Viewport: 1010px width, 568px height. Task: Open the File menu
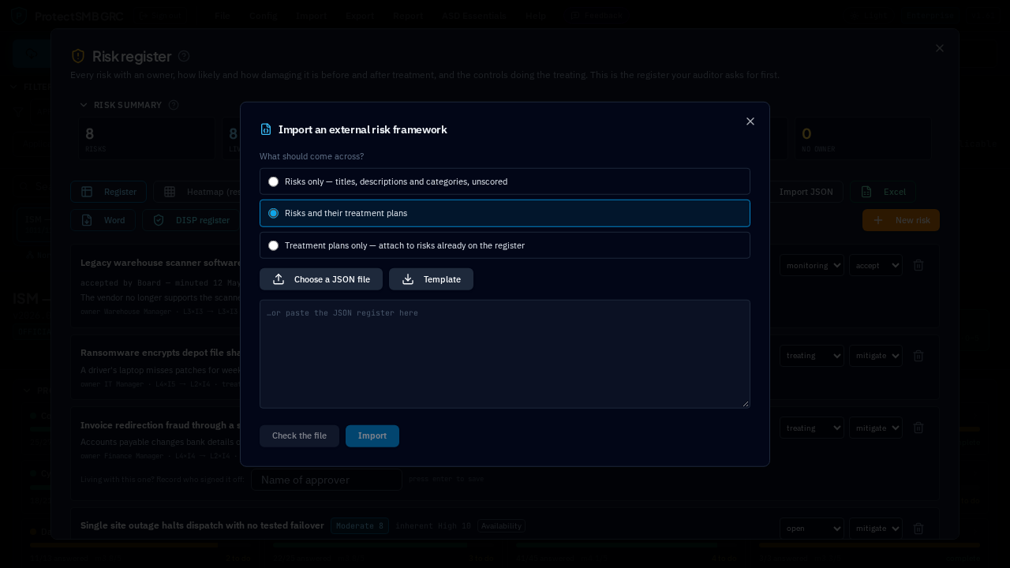click(223, 15)
